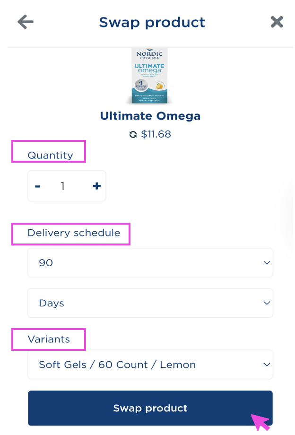Image resolution: width=295 pixels, height=435 pixels.
Task: Click the Quantity label
Action: pos(50,155)
